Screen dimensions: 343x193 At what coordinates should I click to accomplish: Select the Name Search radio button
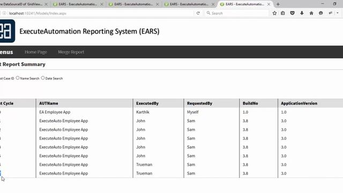click(x=18, y=78)
